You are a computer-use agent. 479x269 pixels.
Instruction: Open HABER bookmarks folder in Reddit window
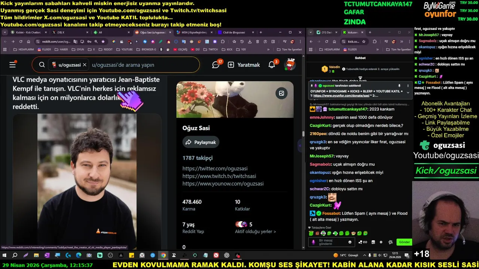(61, 49)
